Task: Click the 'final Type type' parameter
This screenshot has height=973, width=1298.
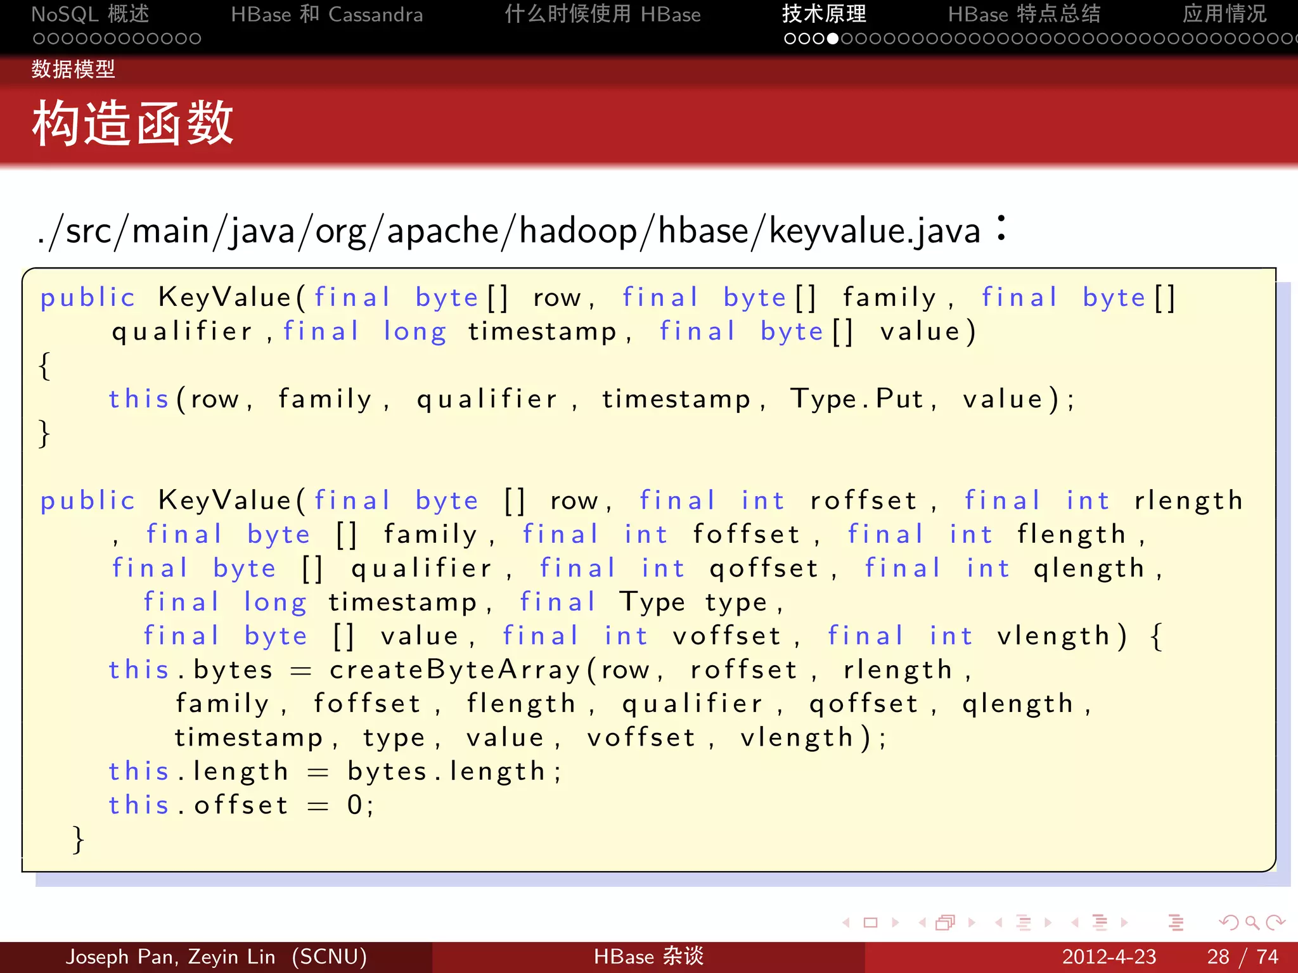Action: [x=644, y=602]
